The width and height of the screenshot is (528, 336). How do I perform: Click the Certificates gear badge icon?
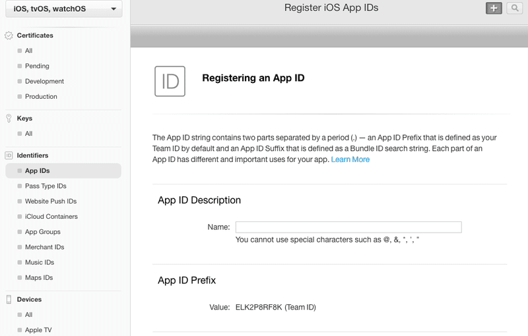pyautogui.click(x=9, y=36)
